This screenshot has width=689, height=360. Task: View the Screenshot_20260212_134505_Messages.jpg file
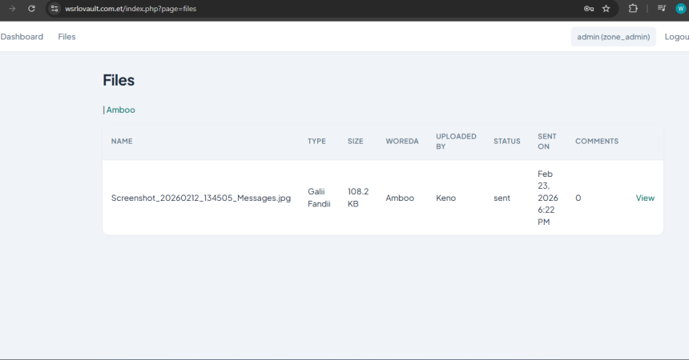pos(645,198)
